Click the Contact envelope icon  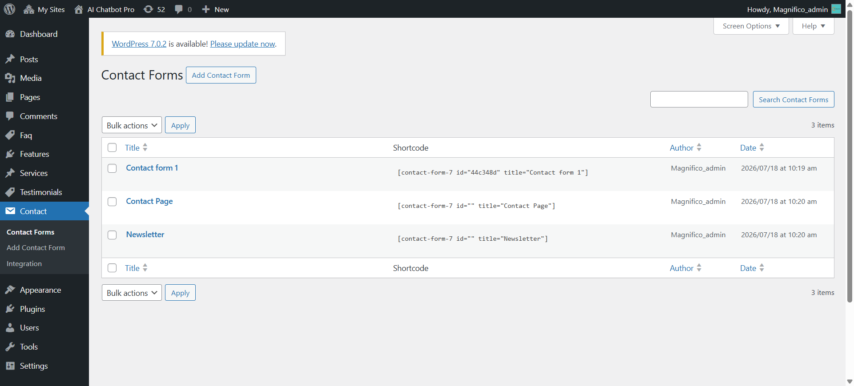[10, 211]
